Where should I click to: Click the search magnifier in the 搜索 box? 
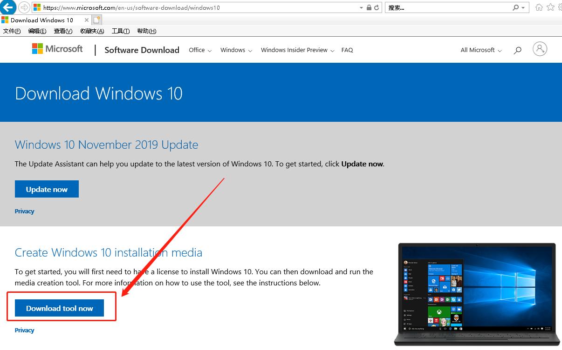tap(514, 7)
